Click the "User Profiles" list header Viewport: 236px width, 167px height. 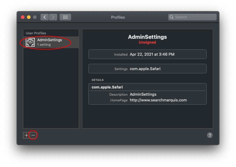36,33
